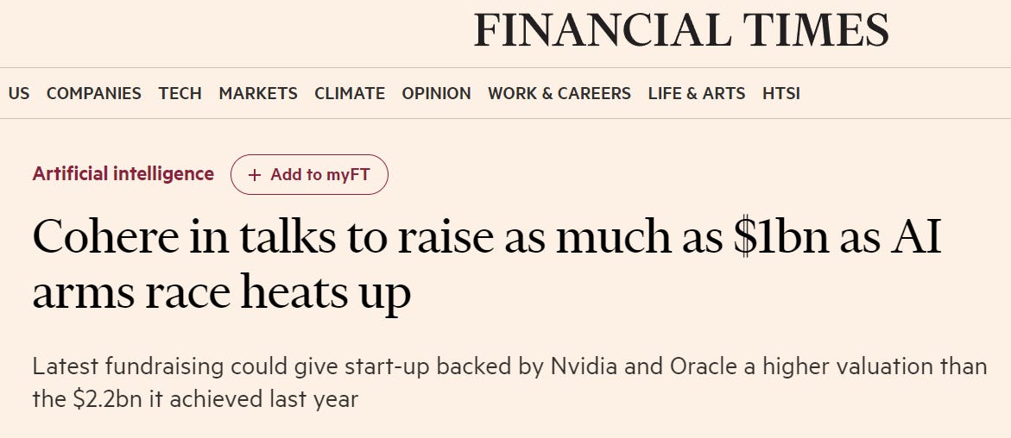Open the Companies section
Viewport: 1011px width, 438px height.
pos(93,94)
